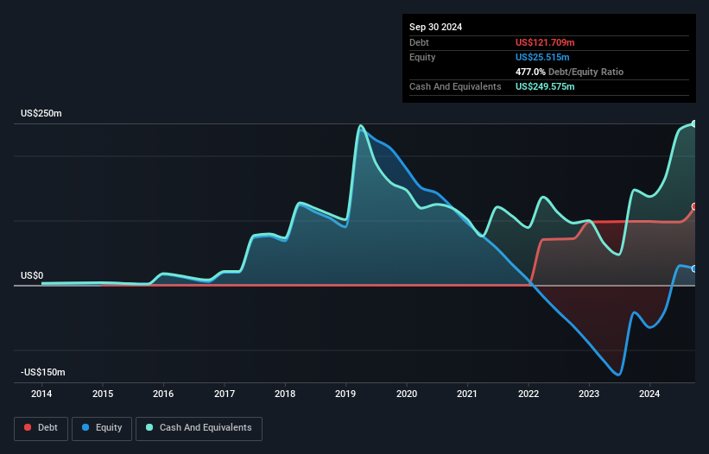Click the -US$150m axis label

coord(45,372)
